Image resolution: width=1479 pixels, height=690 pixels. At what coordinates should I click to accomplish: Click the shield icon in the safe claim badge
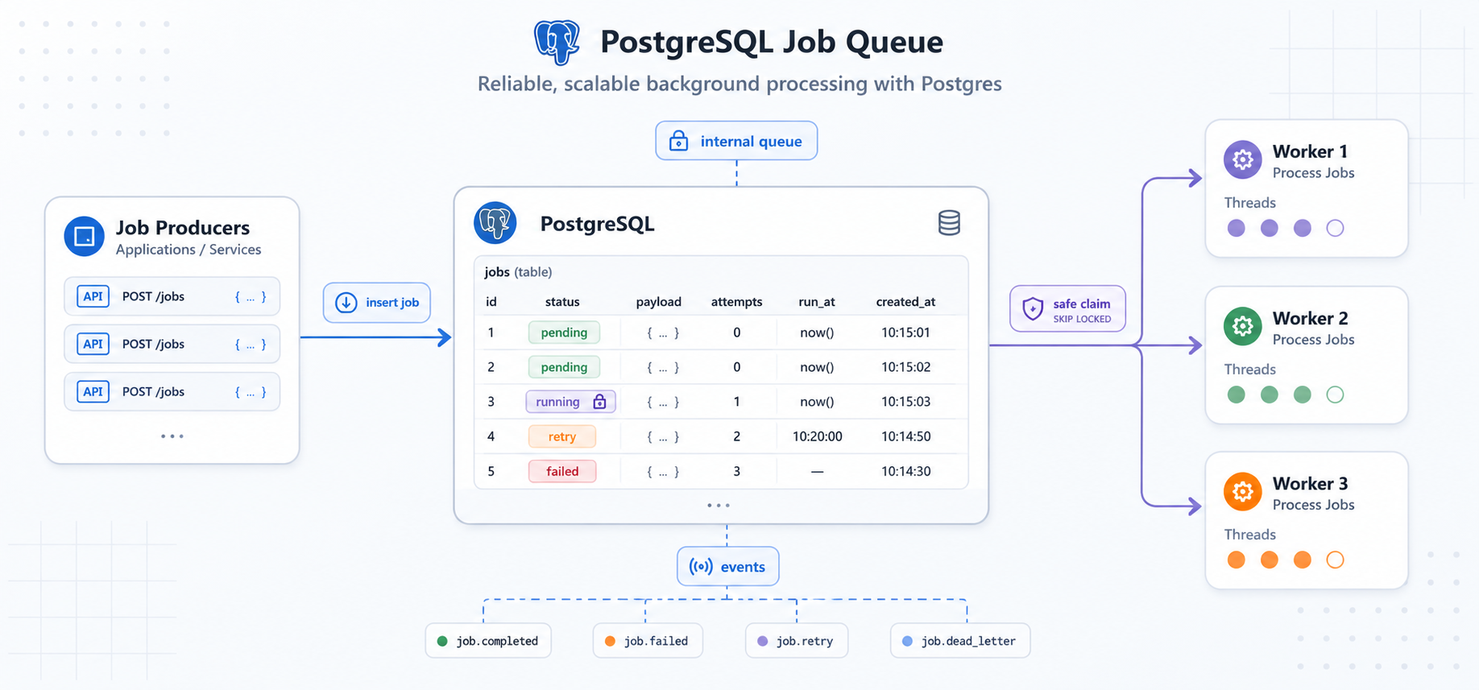point(1033,308)
